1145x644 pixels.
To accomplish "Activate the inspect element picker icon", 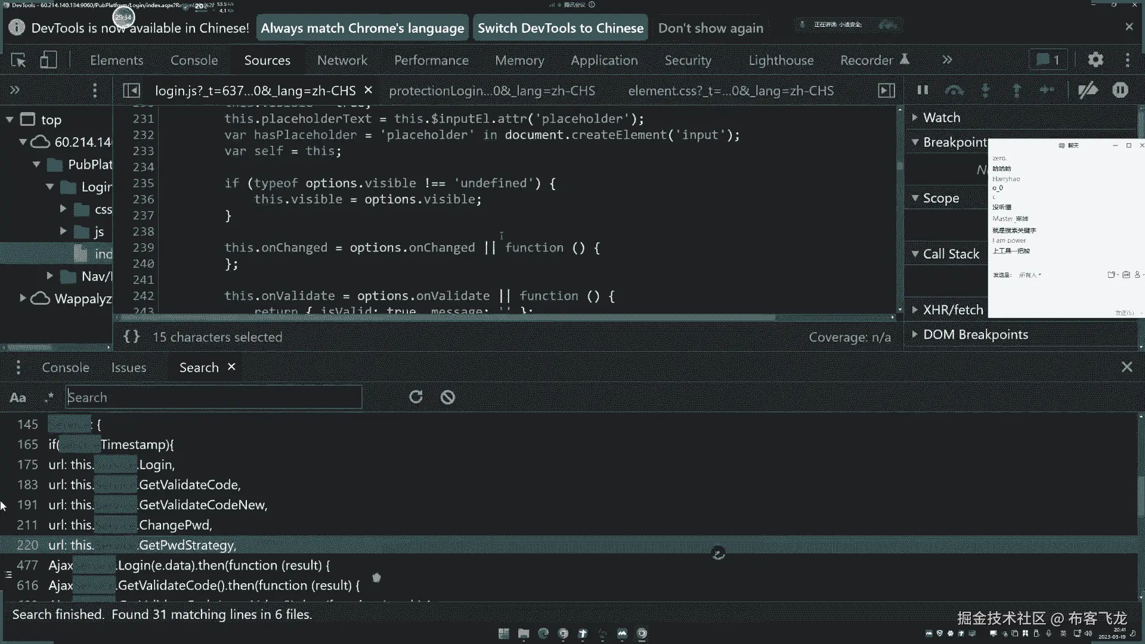I will 18,60.
